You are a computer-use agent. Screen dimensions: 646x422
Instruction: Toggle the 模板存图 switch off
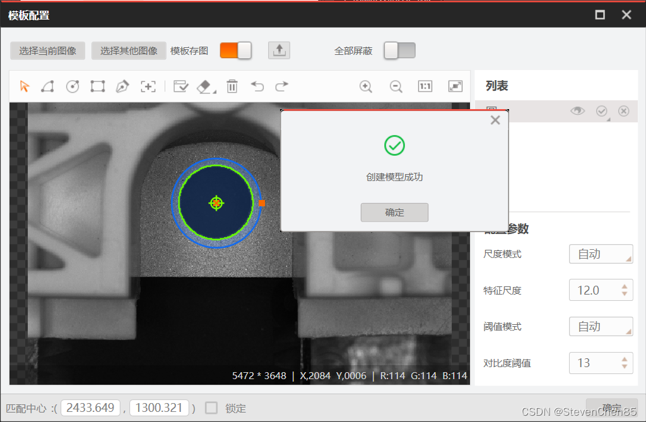click(235, 50)
